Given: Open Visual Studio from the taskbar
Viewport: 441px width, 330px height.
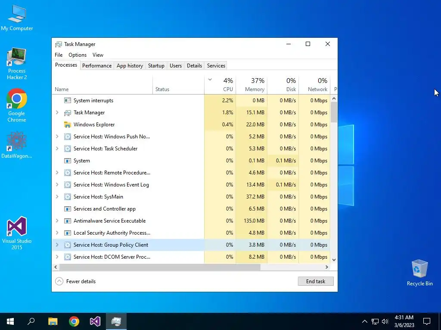Looking at the screenshot, I should (95, 321).
